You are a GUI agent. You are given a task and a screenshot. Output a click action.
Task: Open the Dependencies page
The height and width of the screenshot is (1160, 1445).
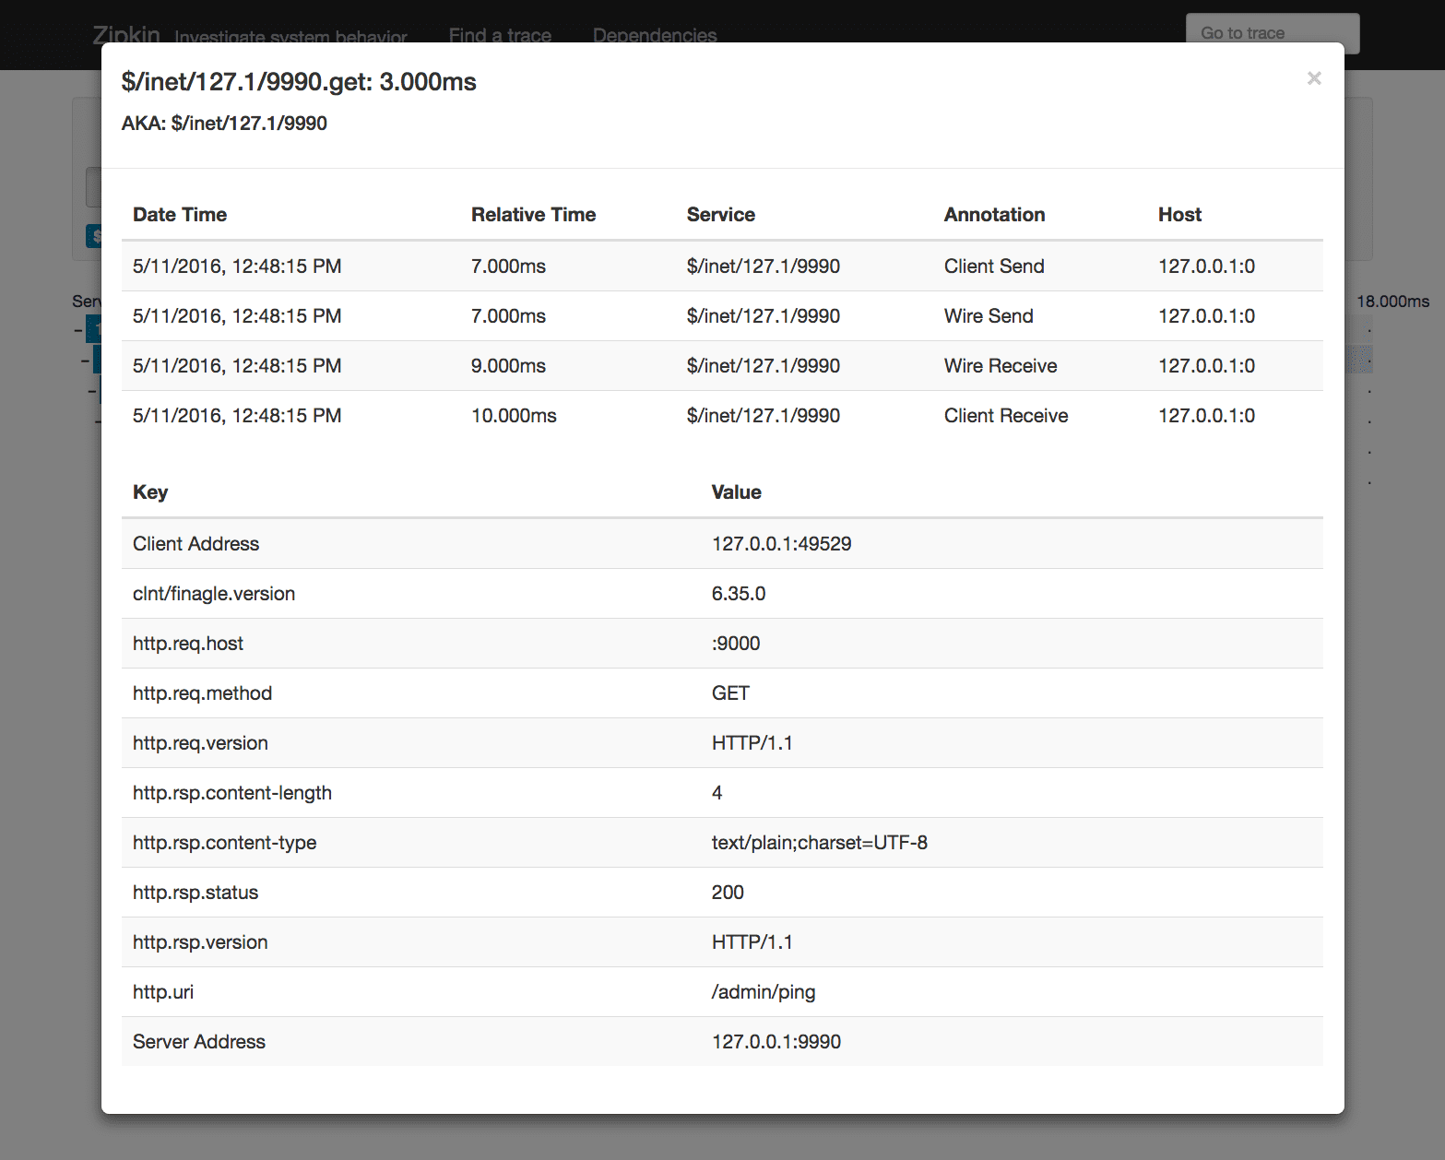[x=655, y=35]
